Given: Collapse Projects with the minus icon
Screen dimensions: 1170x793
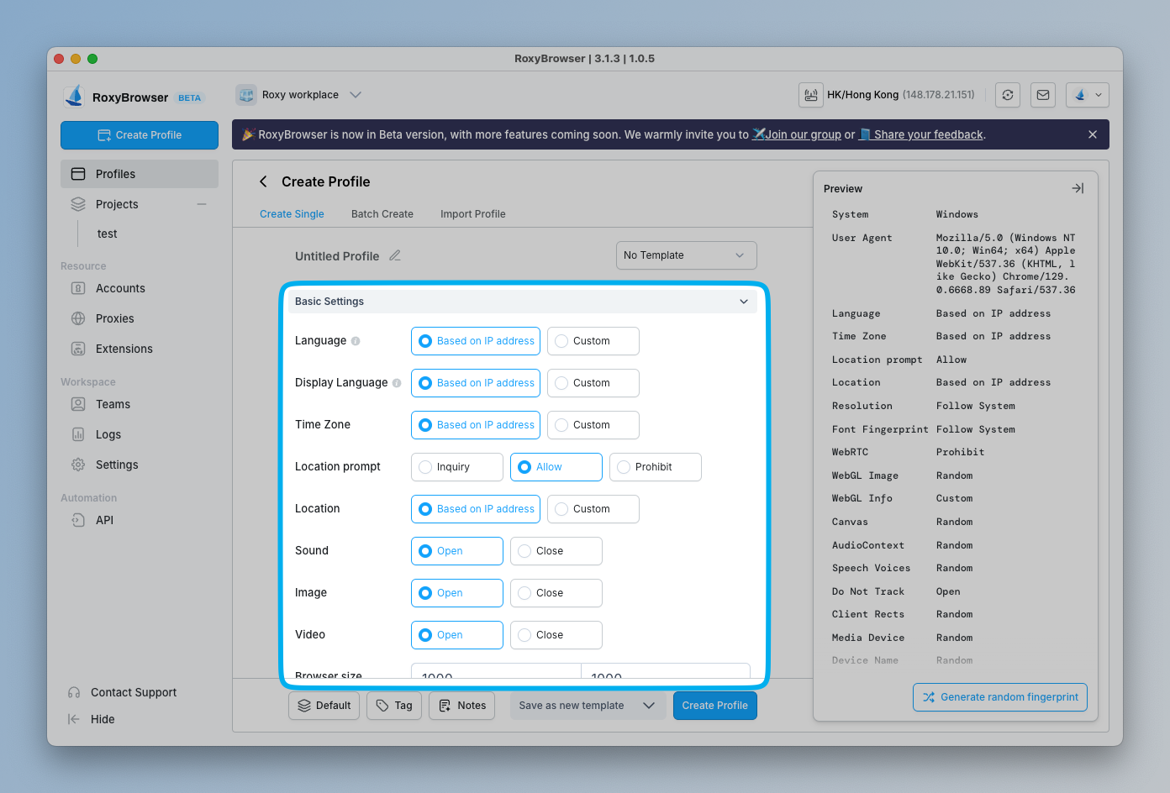Looking at the screenshot, I should pos(202,204).
